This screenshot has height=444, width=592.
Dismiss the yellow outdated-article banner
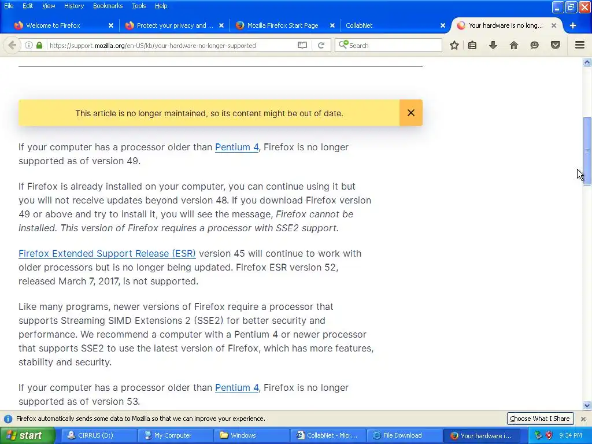pos(411,113)
